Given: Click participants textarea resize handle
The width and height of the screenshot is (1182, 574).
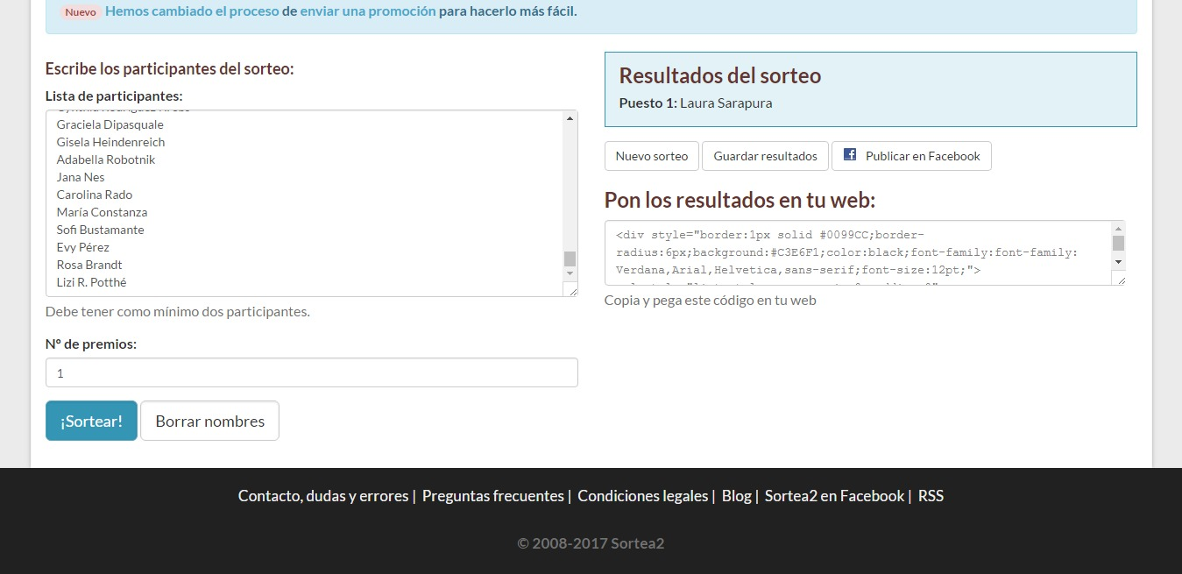Looking at the screenshot, I should [571, 290].
